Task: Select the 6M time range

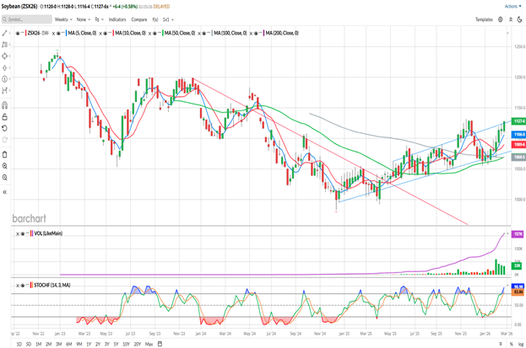Action: pyautogui.click(x=68, y=344)
